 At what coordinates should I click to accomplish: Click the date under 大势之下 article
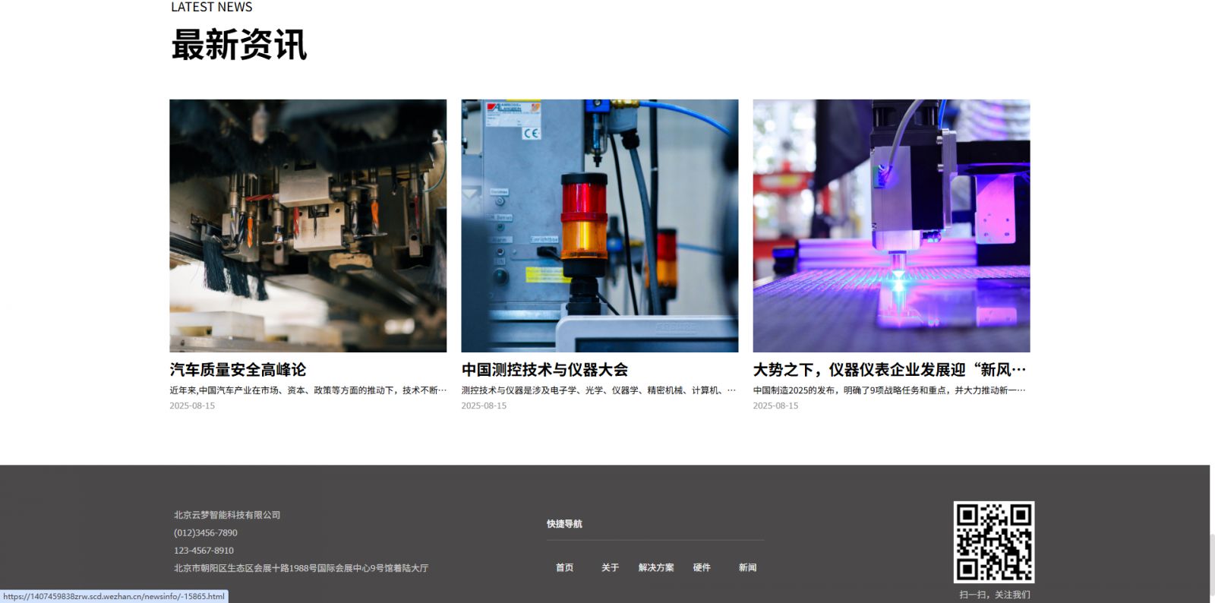coord(775,406)
